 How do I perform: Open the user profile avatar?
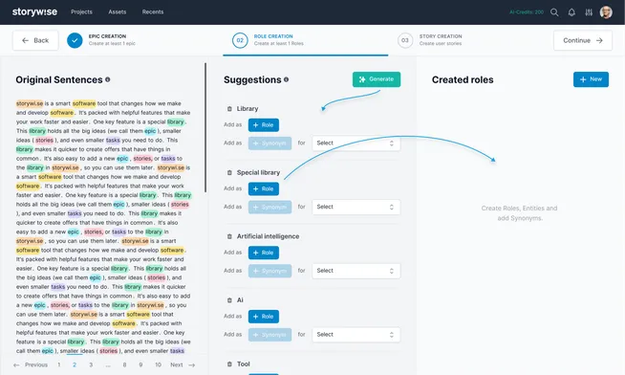click(x=606, y=12)
